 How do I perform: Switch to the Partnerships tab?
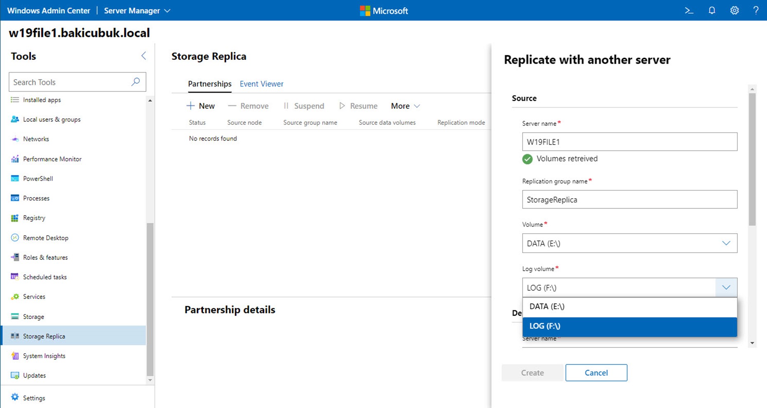click(209, 84)
